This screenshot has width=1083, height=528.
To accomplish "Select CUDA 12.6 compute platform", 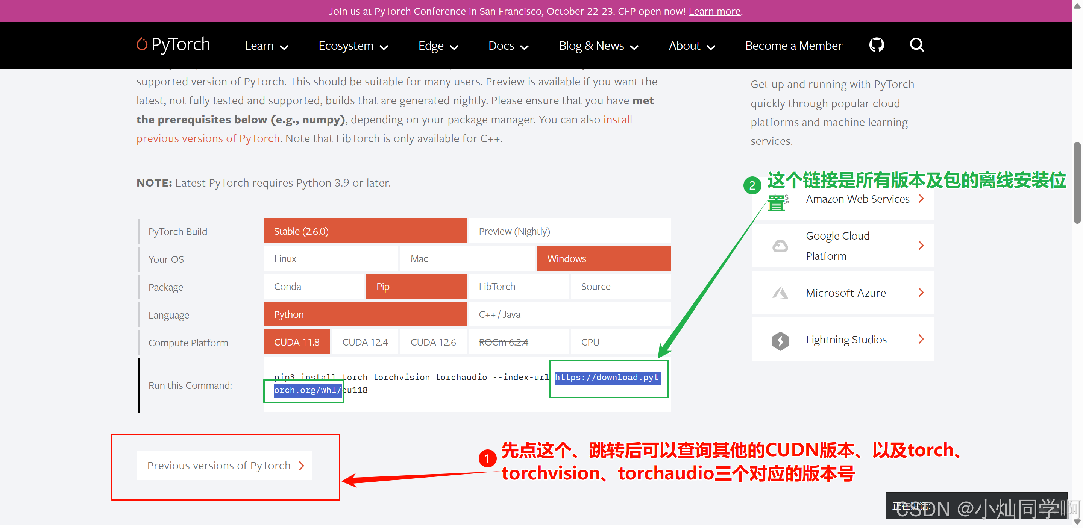I will pos(433,342).
